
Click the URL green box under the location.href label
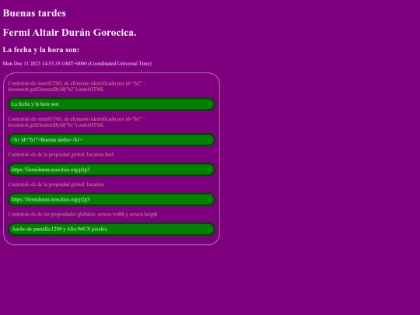pos(111,170)
